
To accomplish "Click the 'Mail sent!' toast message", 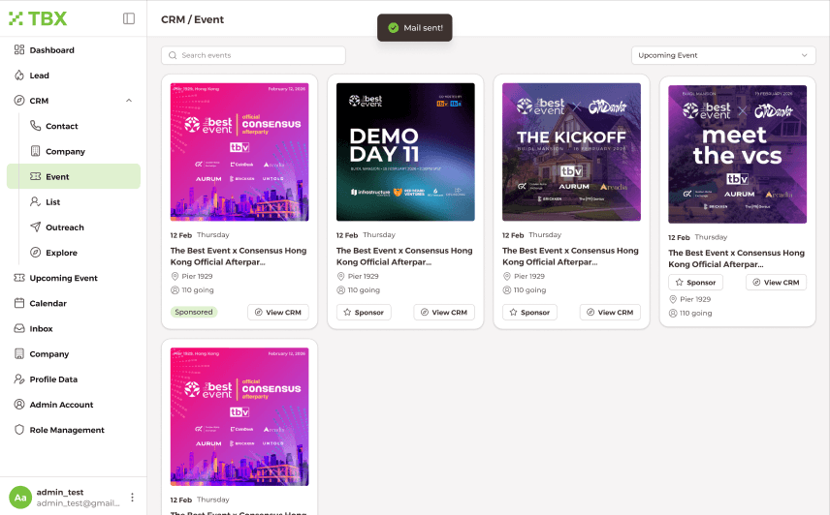I will (x=414, y=27).
